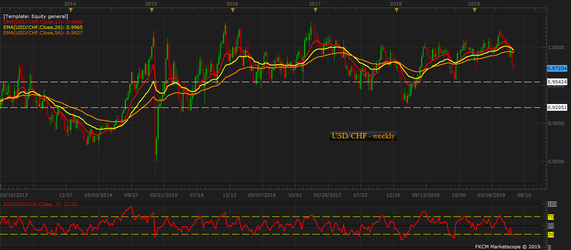The width and height of the screenshot is (571, 250).
Task: Select the RSI 70 overbought level tag
Action: coord(551,217)
